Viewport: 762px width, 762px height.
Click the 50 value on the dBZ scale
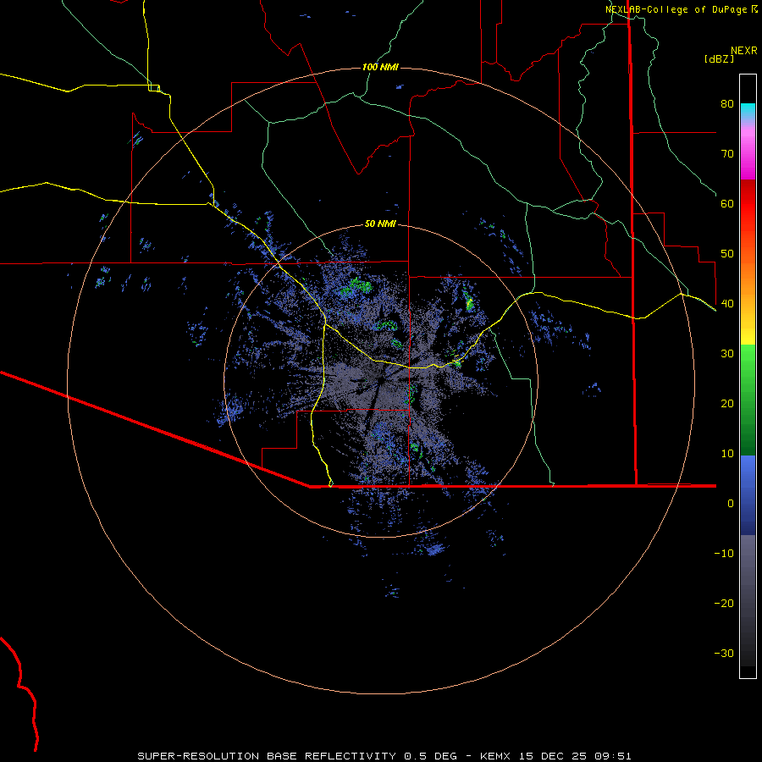(x=727, y=254)
